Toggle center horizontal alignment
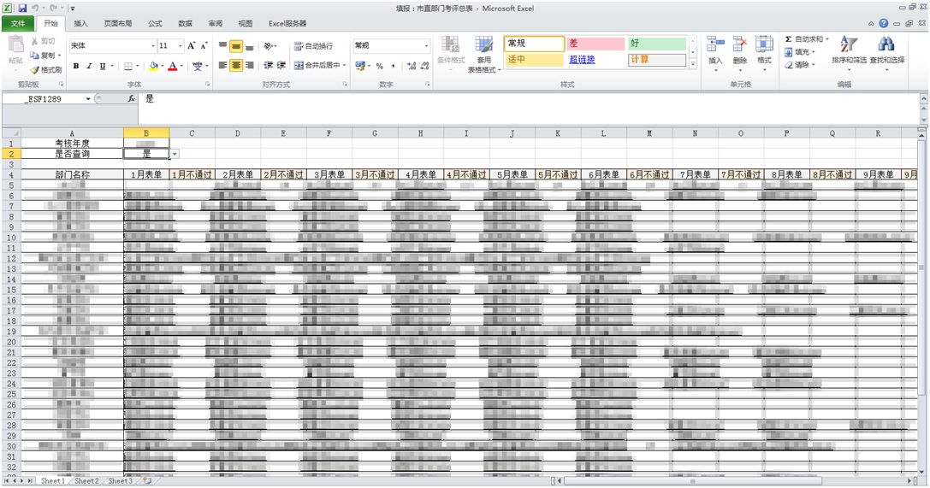This screenshot has width=930, height=488. (236, 66)
